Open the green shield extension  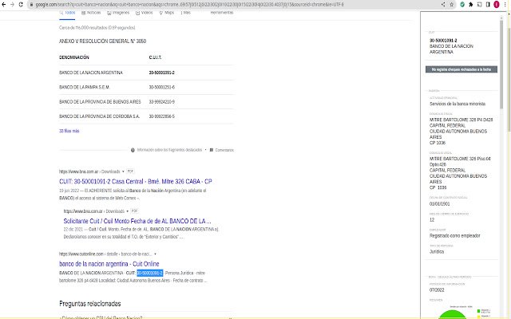pyautogui.click(x=462, y=5)
